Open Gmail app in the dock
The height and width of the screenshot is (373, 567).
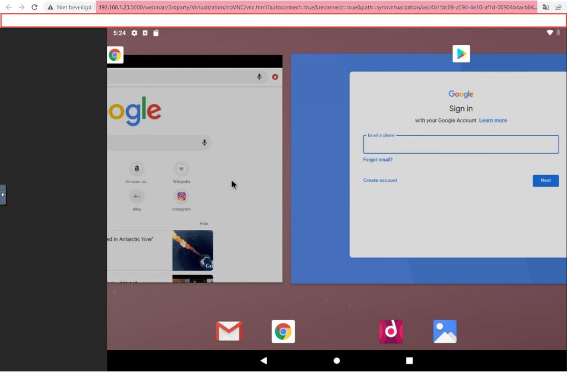tap(229, 332)
